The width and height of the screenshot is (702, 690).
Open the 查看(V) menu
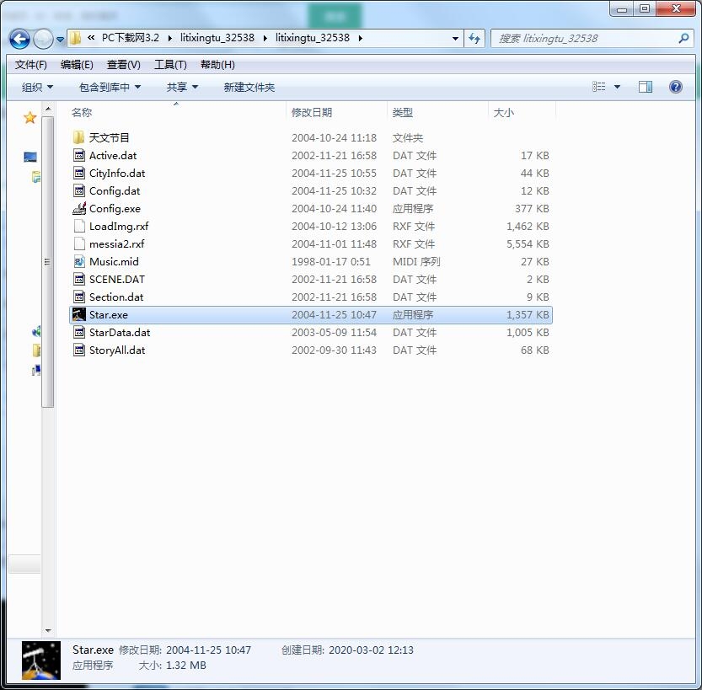[x=124, y=65]
